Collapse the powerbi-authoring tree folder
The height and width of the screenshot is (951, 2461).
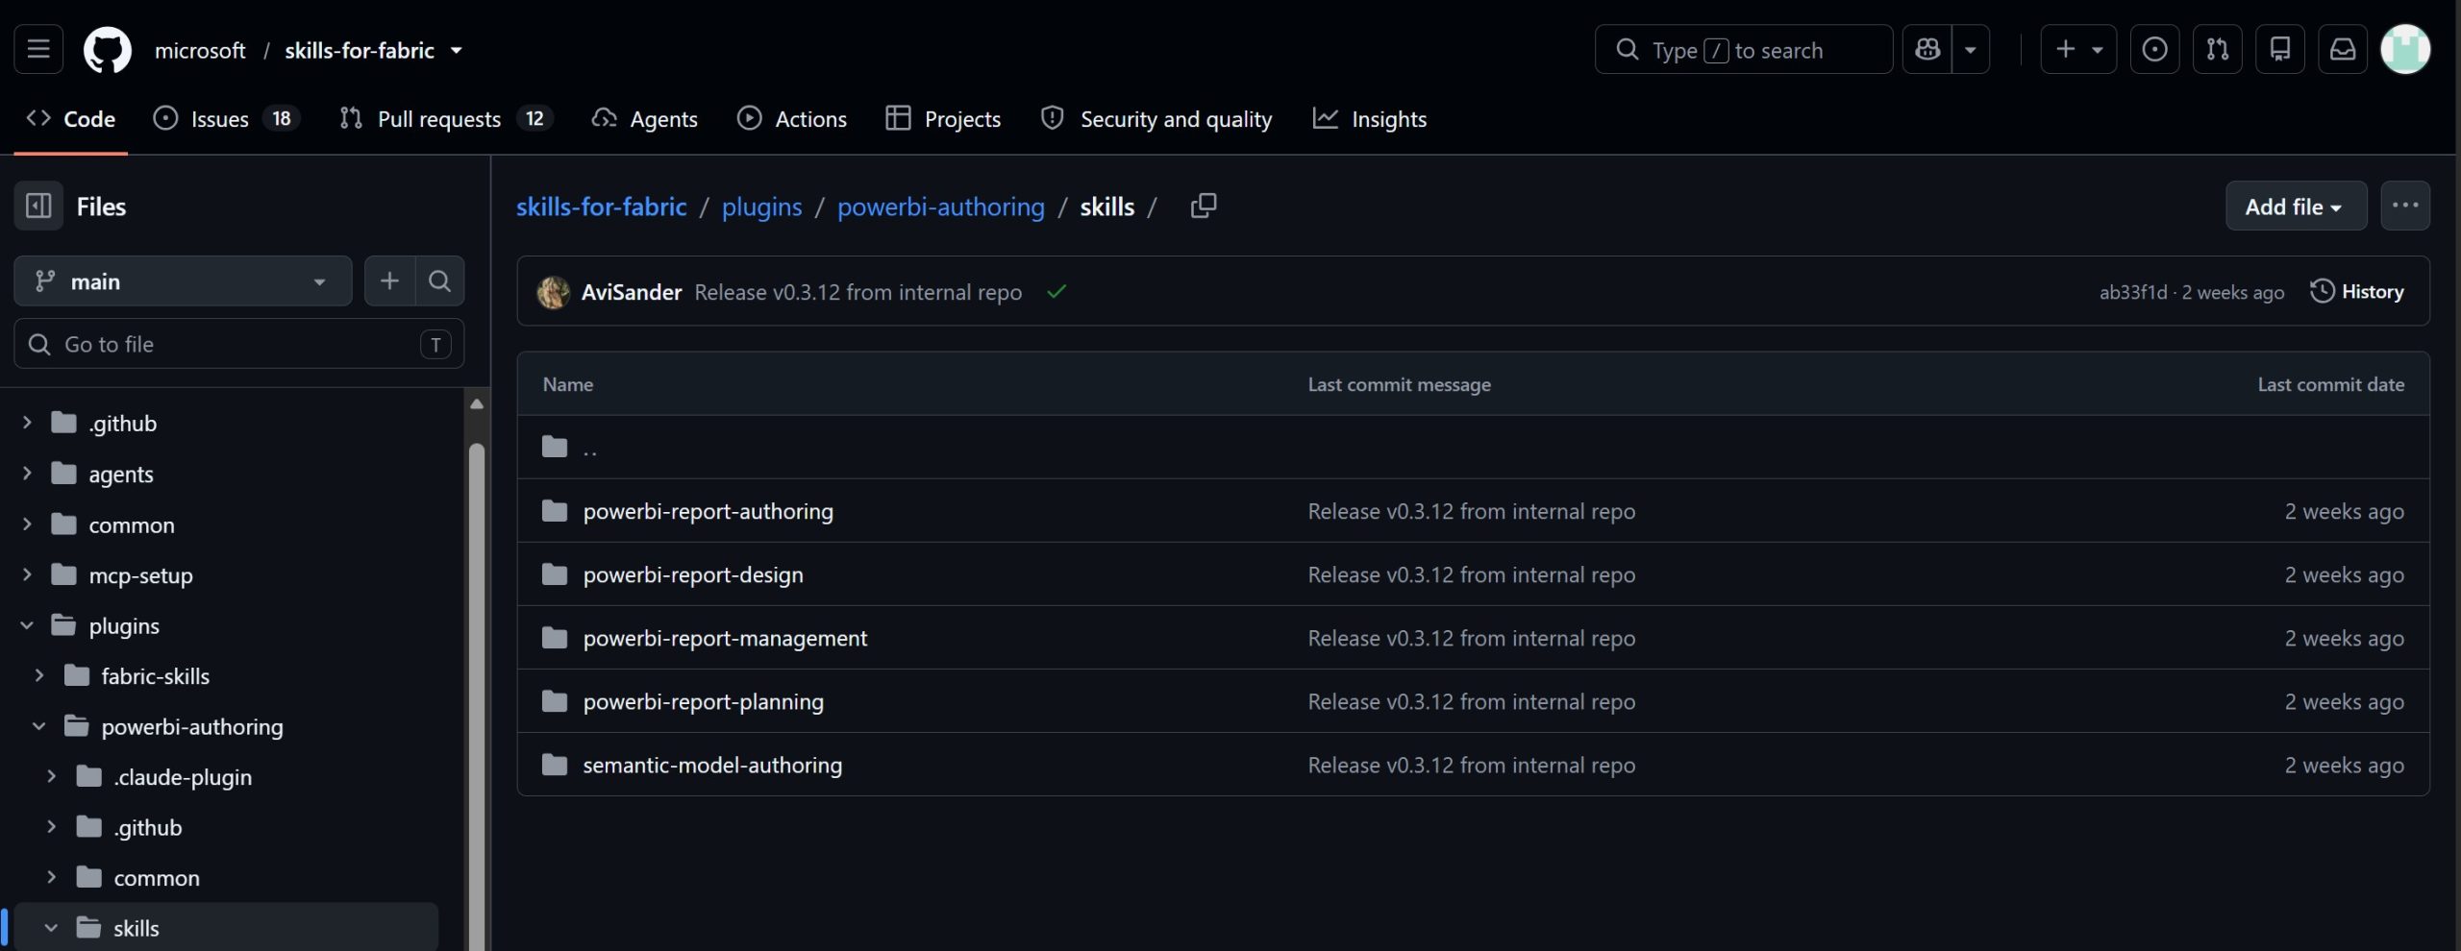pos(39,726)
